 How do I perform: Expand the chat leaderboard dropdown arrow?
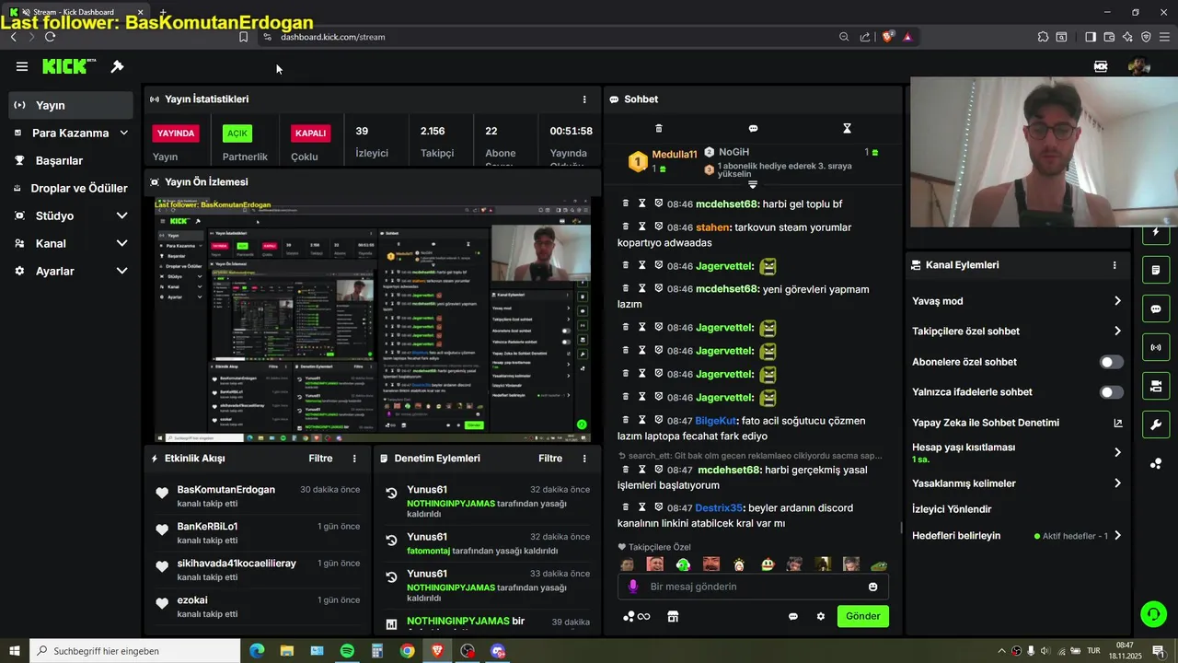pos(753,185)
